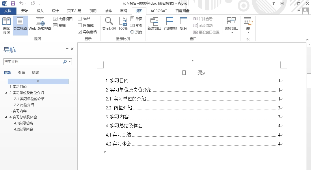Enable the 标尺 ruler checkbox

pos(80,19)
